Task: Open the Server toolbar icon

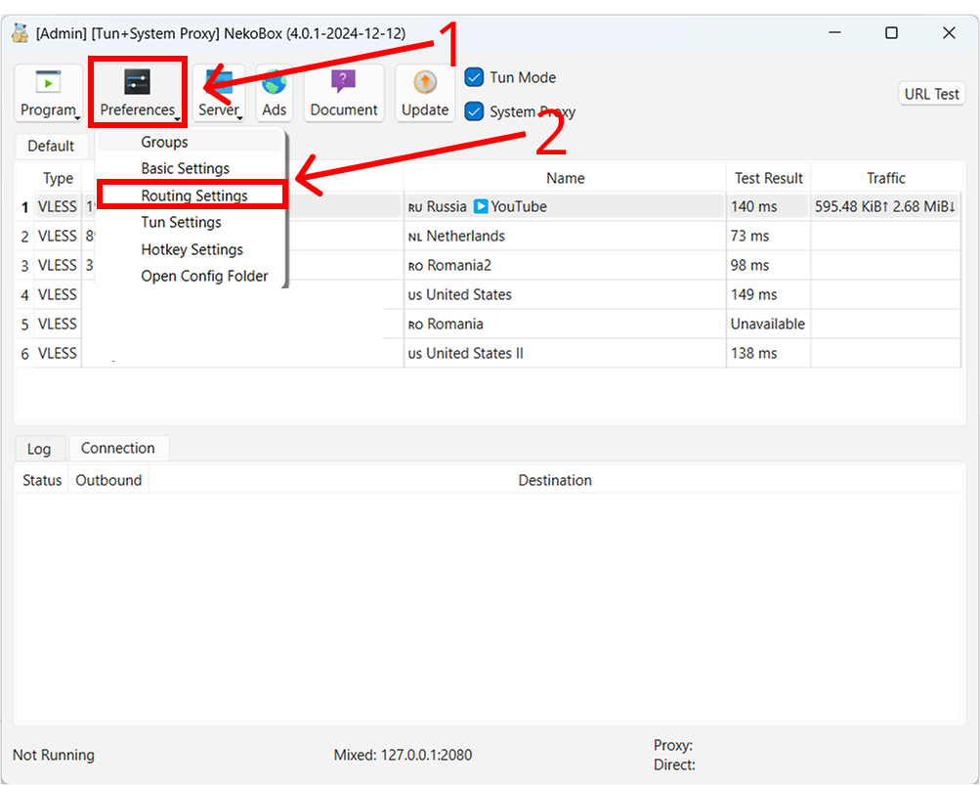Action: tap(217, 80)
